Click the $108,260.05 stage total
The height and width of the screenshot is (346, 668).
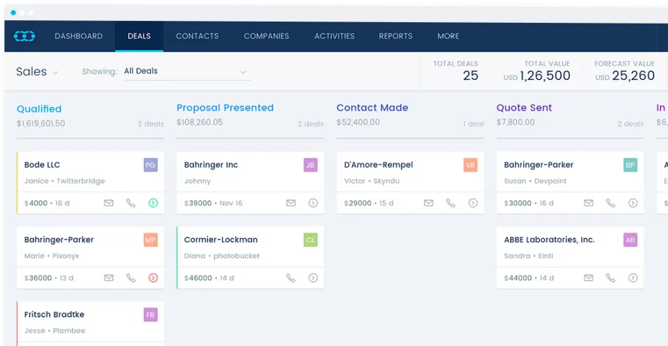pos(200,122)
